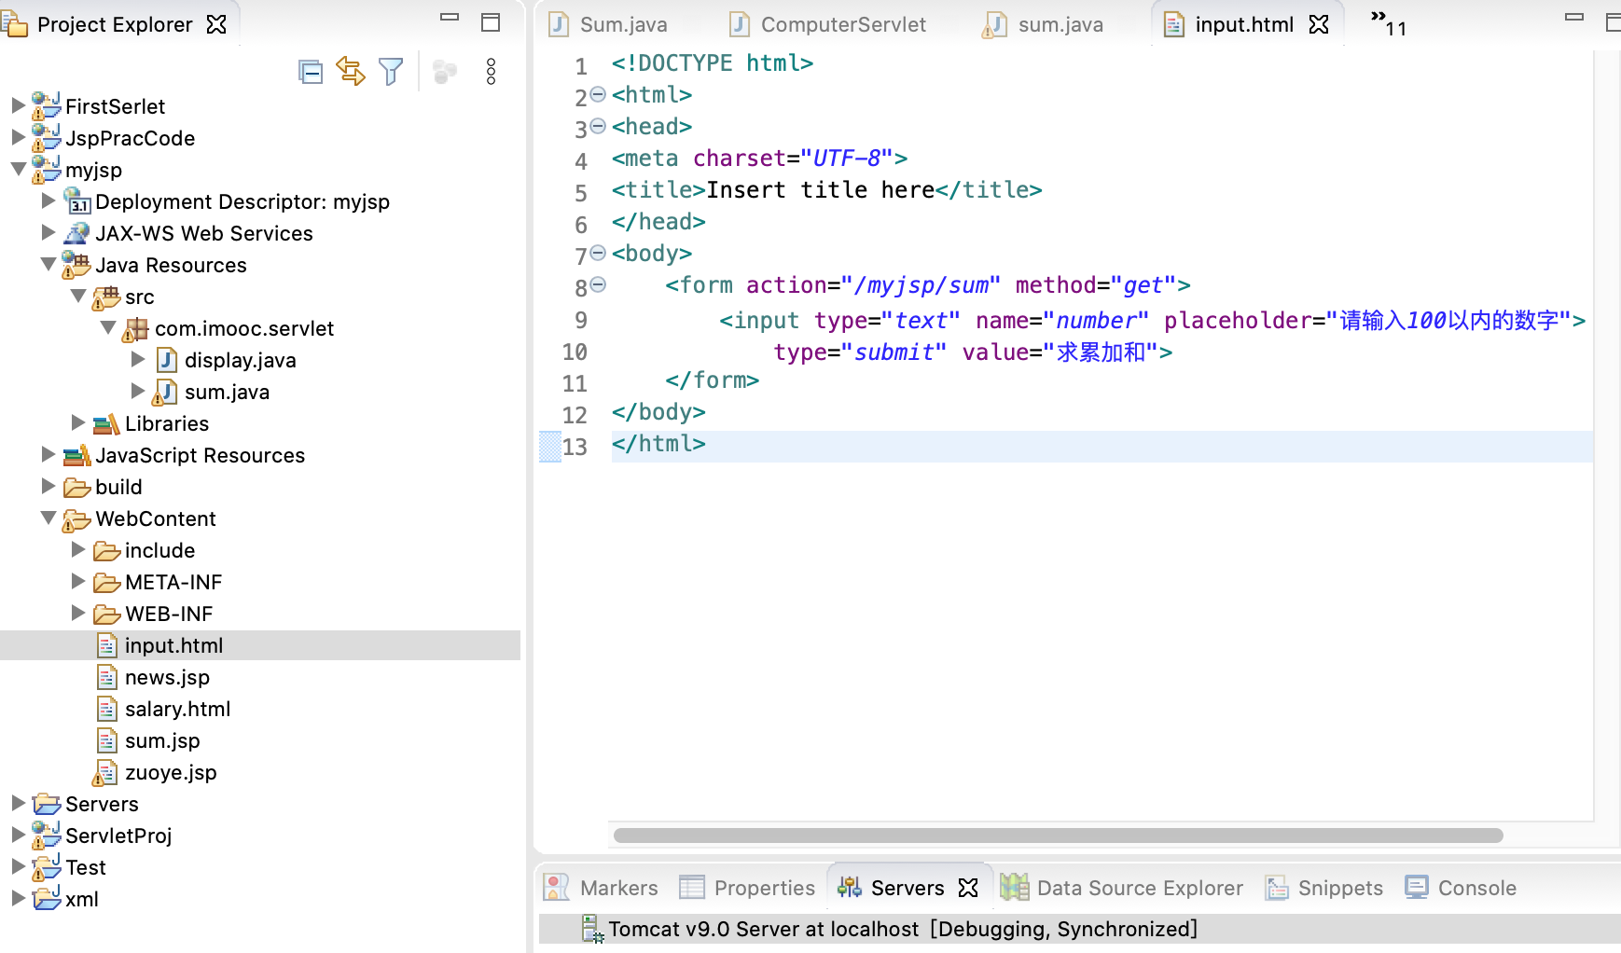Click the editor horizontal scrollbar
Viewport: 1621px width, 953px height.
click(x=1058, y=836)
